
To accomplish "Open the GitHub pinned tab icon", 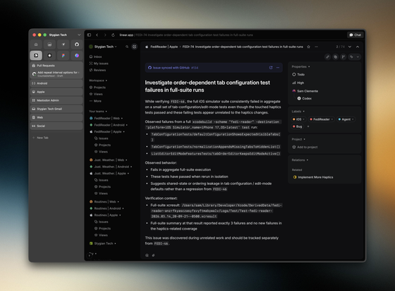I will coord(77,44).
